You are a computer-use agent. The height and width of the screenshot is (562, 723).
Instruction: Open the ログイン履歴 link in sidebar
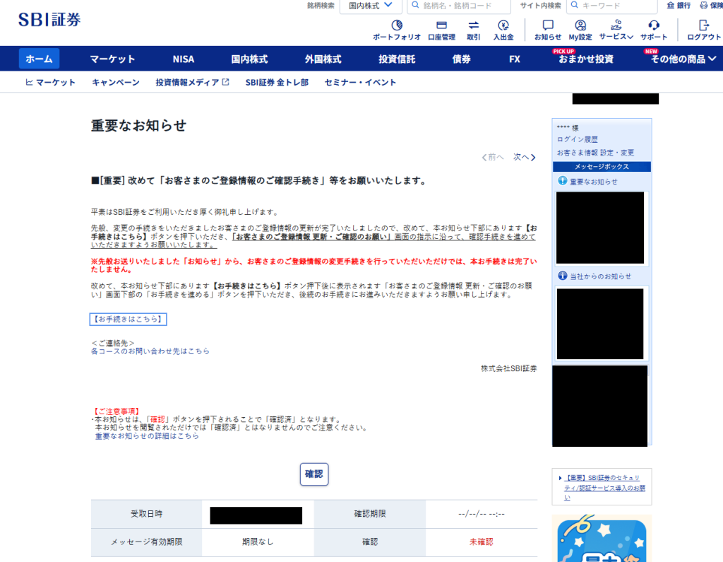(577, 140)
